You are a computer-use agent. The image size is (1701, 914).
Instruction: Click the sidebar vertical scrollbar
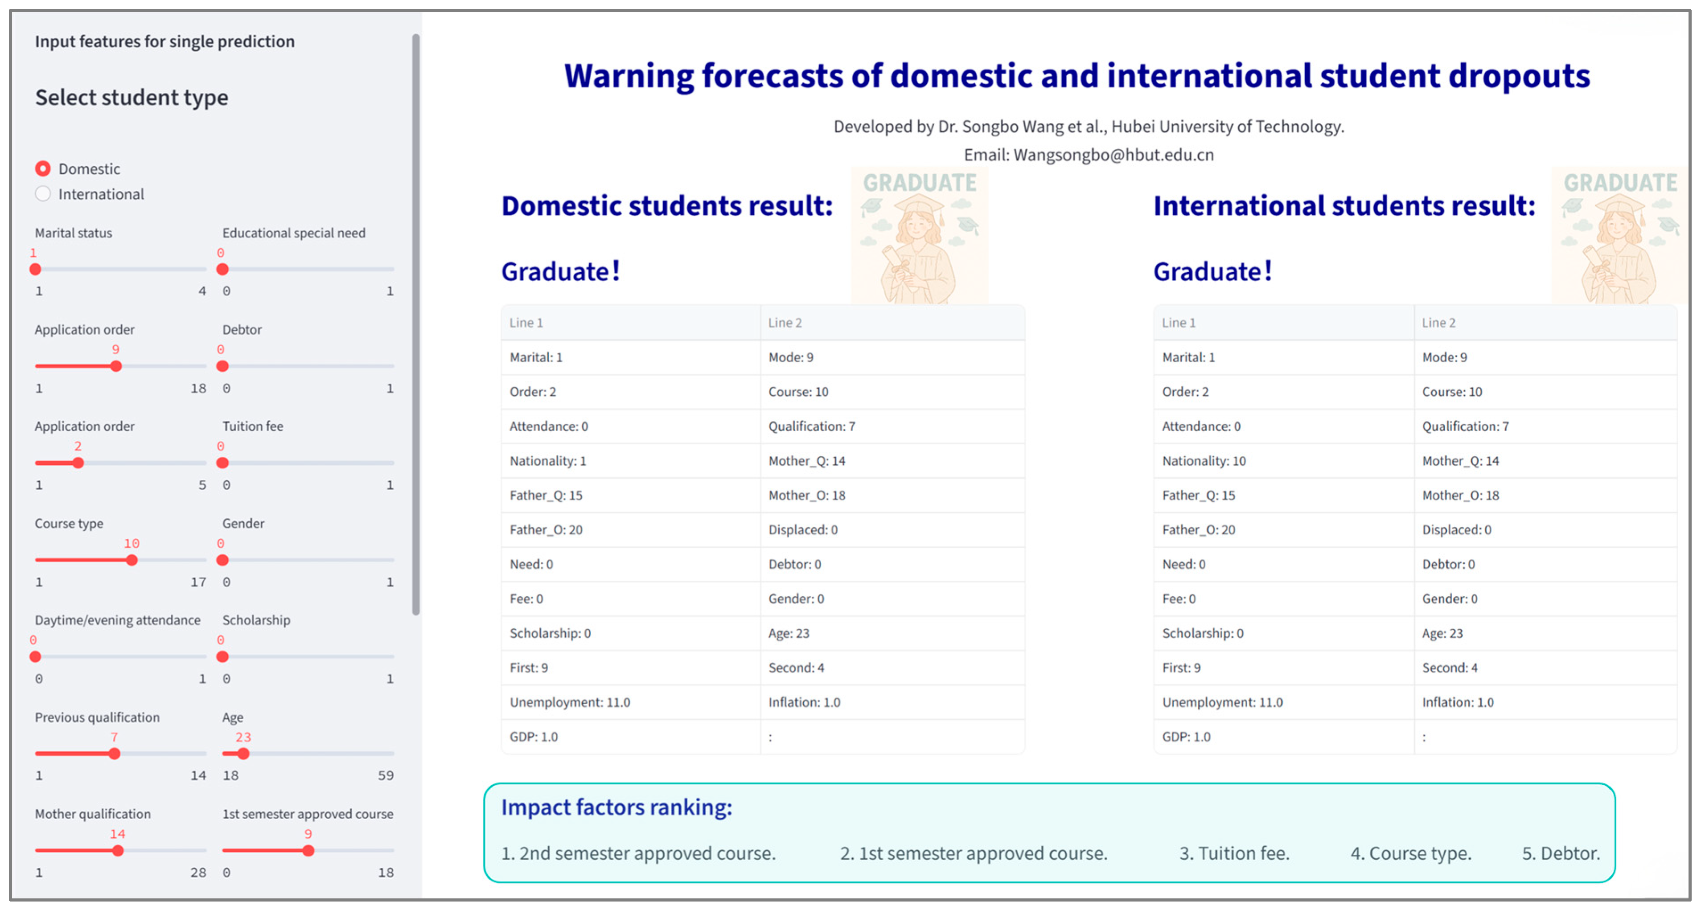pos(415,324)
